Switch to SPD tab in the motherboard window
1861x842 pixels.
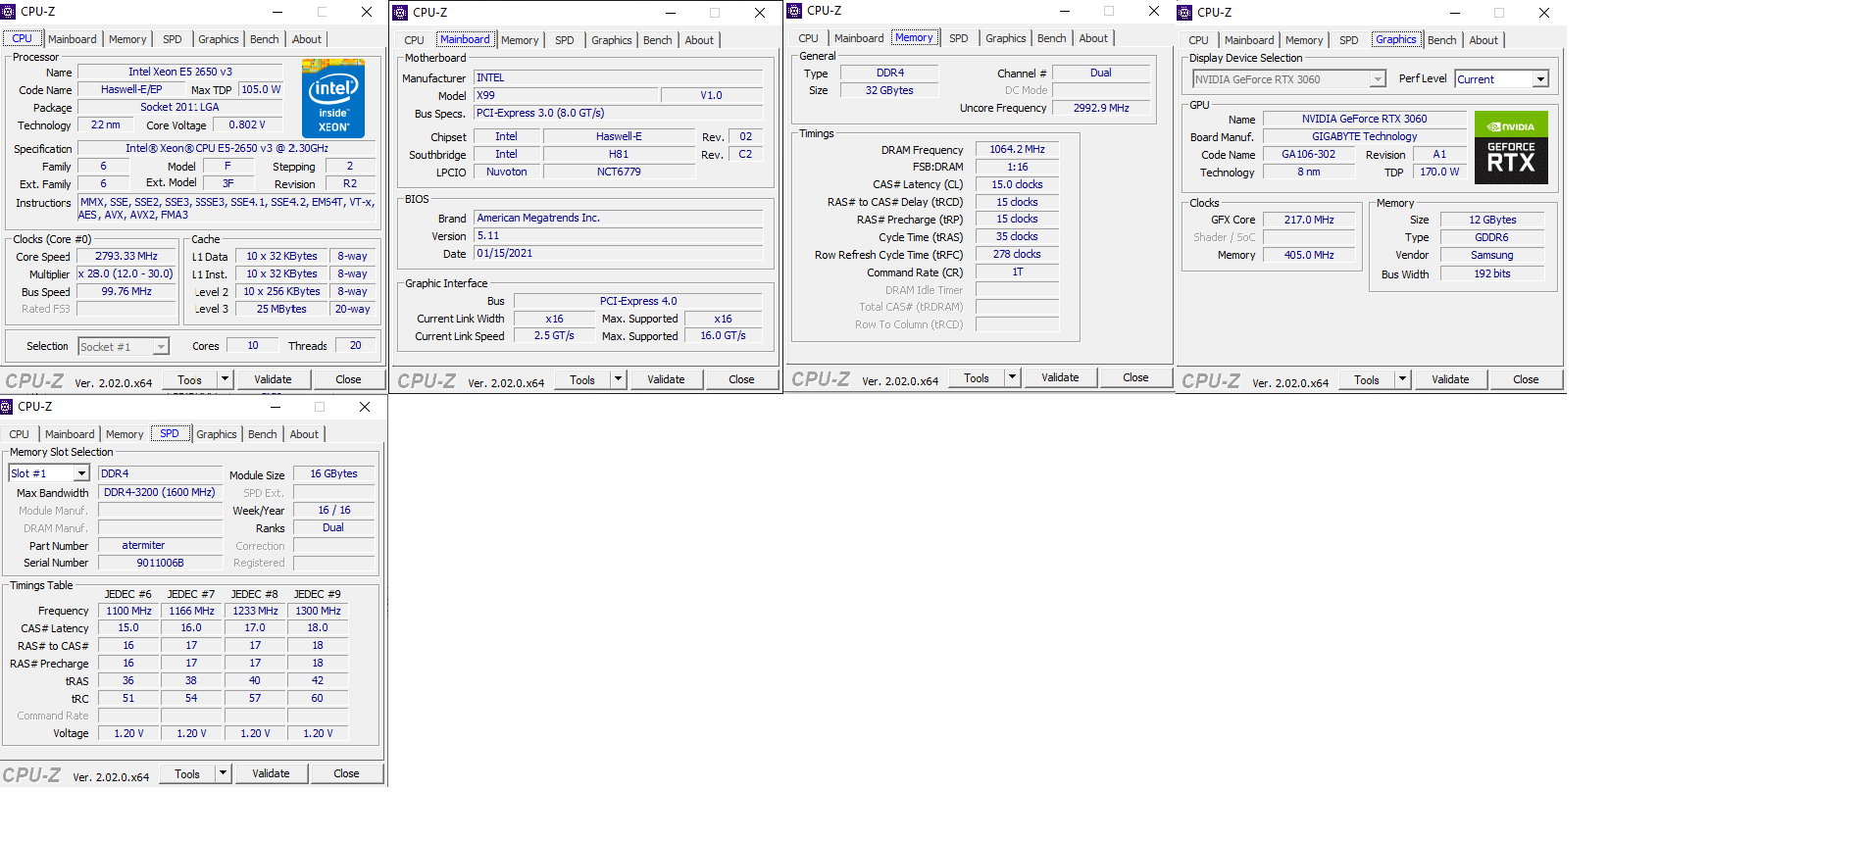pos(565,40)
